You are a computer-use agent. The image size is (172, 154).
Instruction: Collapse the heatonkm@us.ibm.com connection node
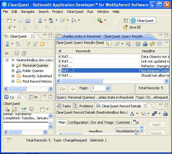coord(7,60)
